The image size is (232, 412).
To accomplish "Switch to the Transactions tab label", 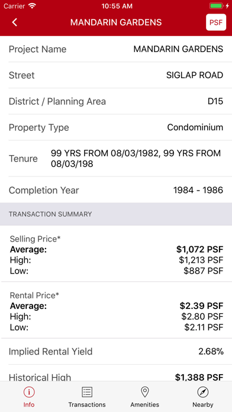I will coord(87,405).
